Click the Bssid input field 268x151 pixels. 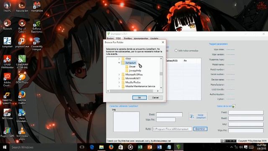click(x=246, y=118)
